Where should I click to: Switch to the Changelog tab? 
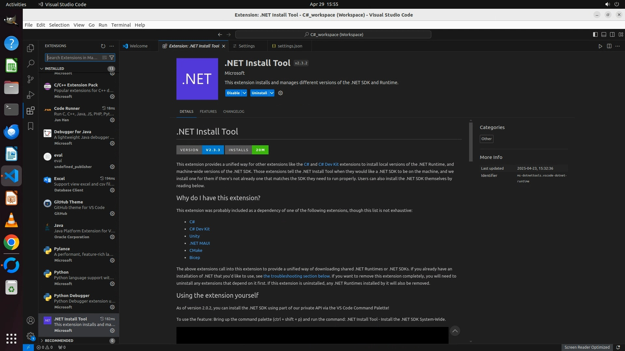(233, 111)
